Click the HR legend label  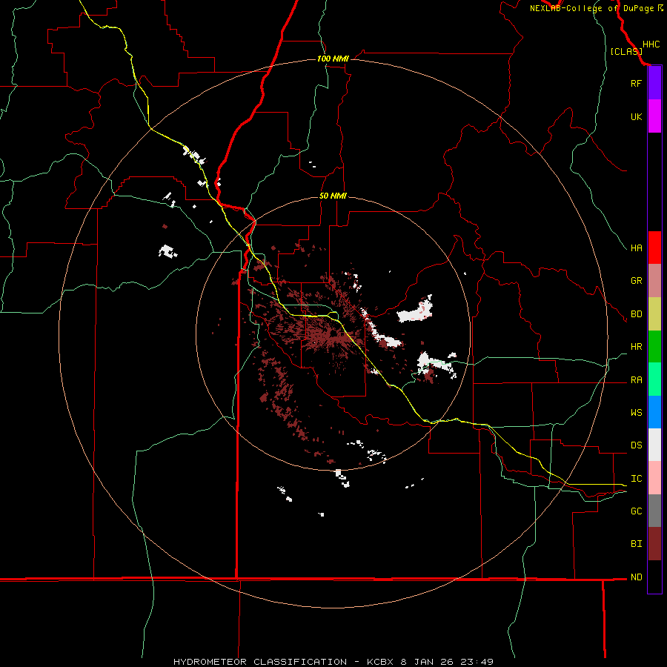(636, 347)
